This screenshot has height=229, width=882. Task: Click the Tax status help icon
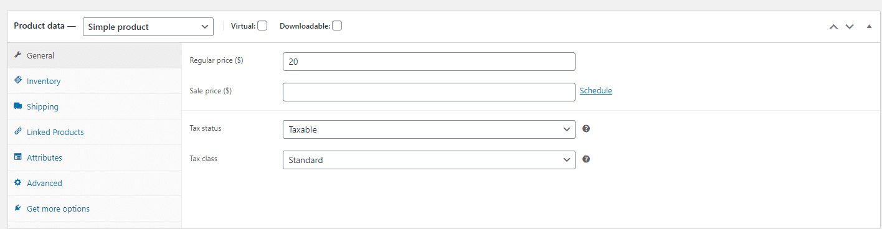[586, 129]
